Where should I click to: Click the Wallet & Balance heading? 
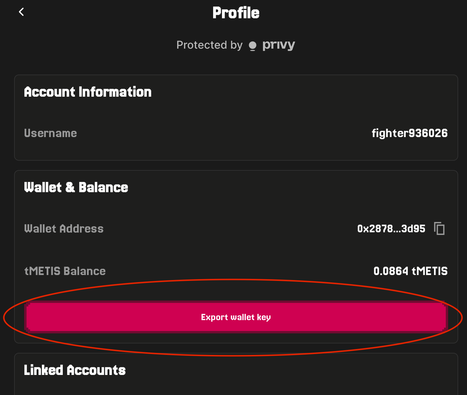tap(76, 187)
